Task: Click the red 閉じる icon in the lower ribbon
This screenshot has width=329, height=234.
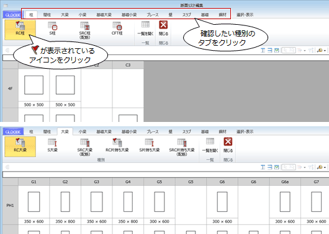Action: (x=228, y=145)
